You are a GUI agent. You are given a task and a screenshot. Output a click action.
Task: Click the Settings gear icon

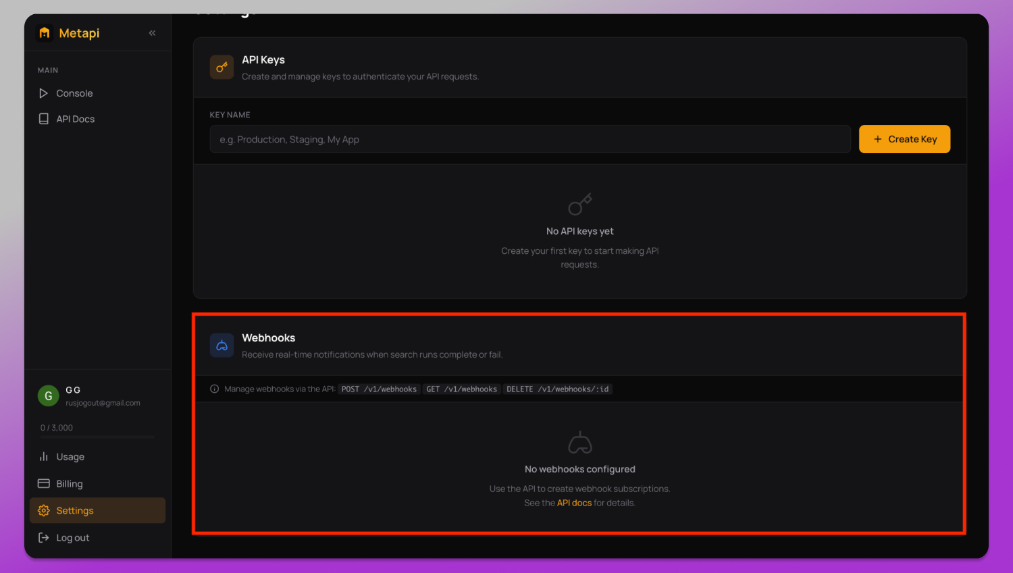44,510
